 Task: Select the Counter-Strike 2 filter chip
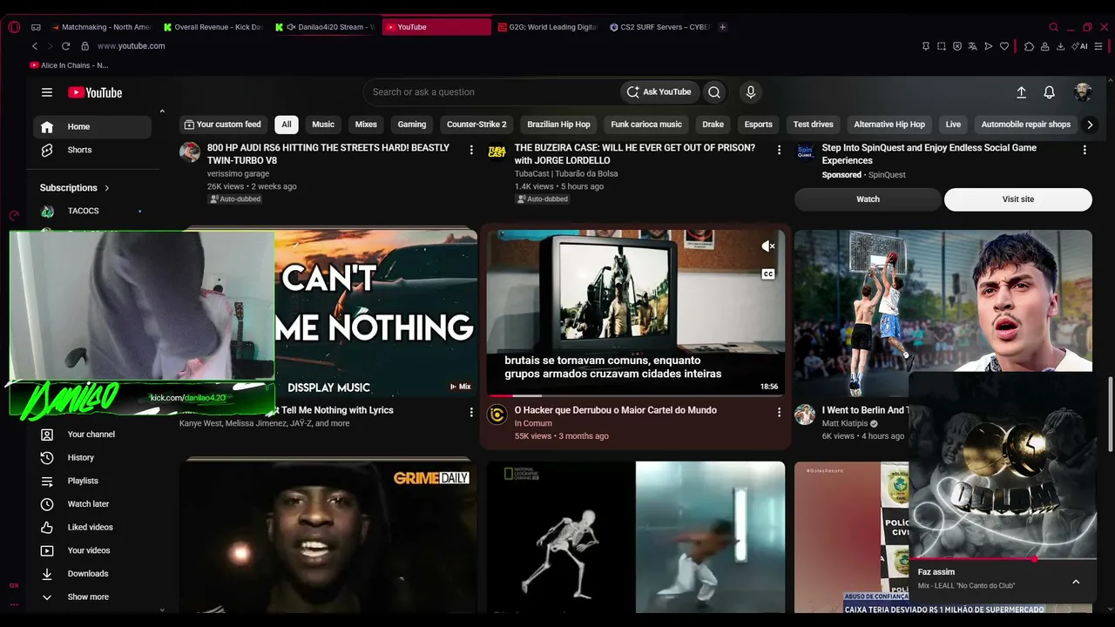point(476,125)
